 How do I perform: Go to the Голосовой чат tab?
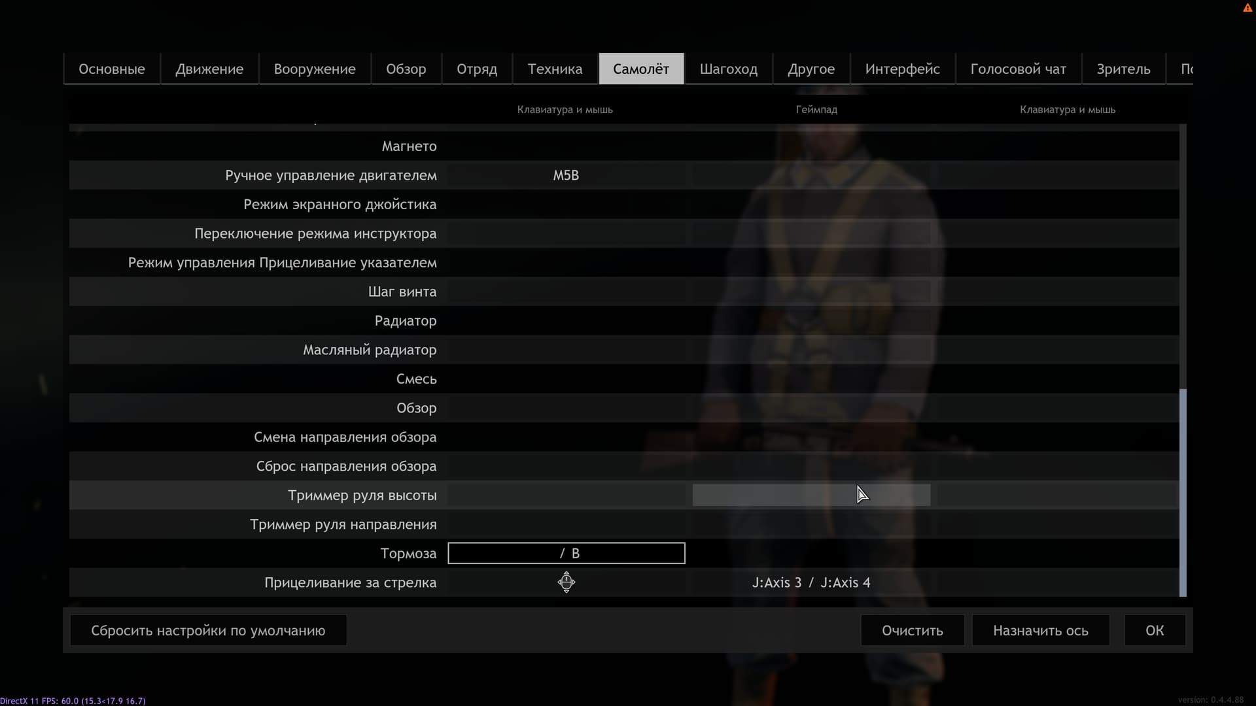click(x=1018, y=69)
